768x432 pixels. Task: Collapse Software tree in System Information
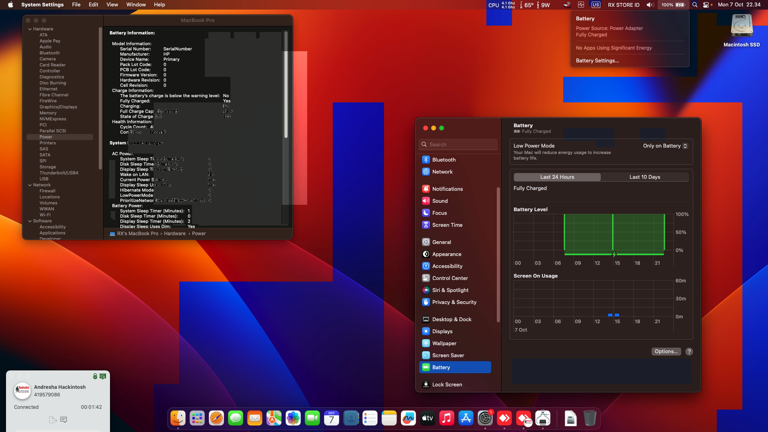click(x=30, y=221)
